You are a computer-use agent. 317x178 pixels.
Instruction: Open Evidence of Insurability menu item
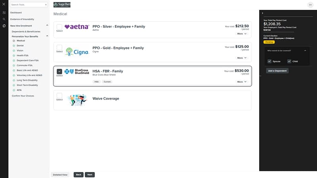22,19
